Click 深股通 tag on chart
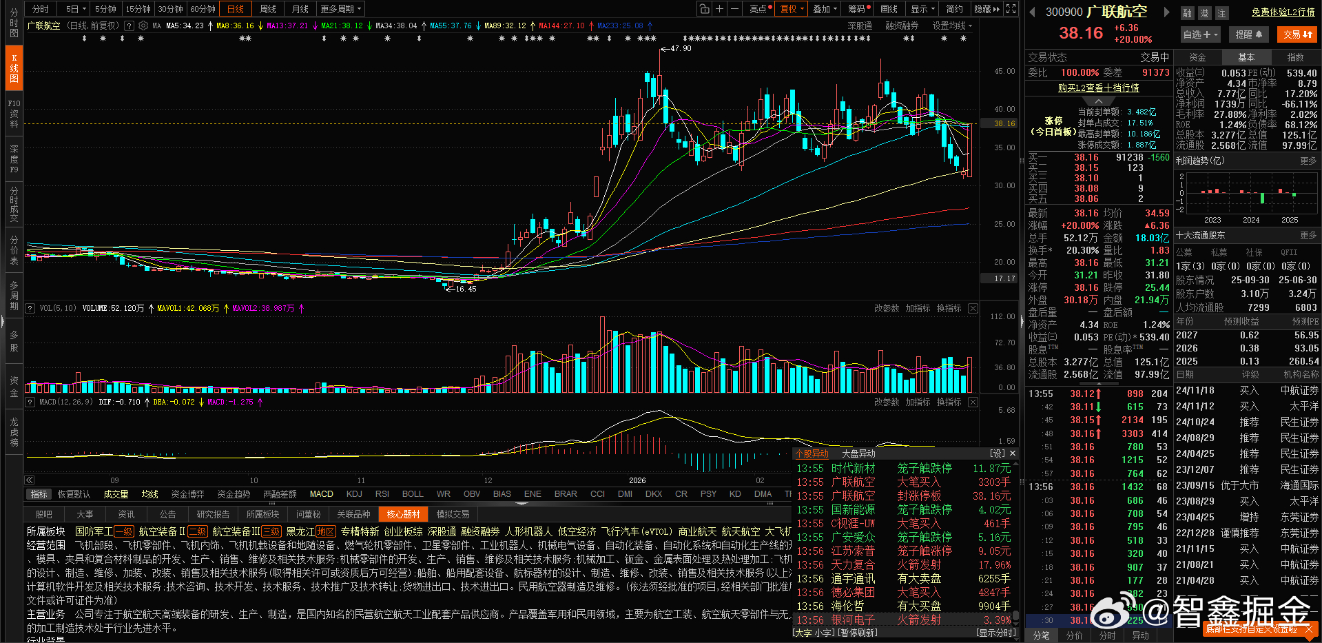This screenshot has height=643, width=1322. [860, 25]
